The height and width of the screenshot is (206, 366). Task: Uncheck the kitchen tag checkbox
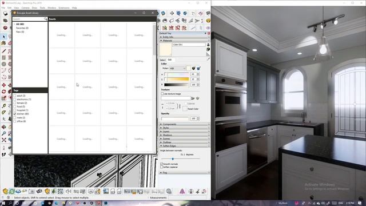tap(15, 114)
